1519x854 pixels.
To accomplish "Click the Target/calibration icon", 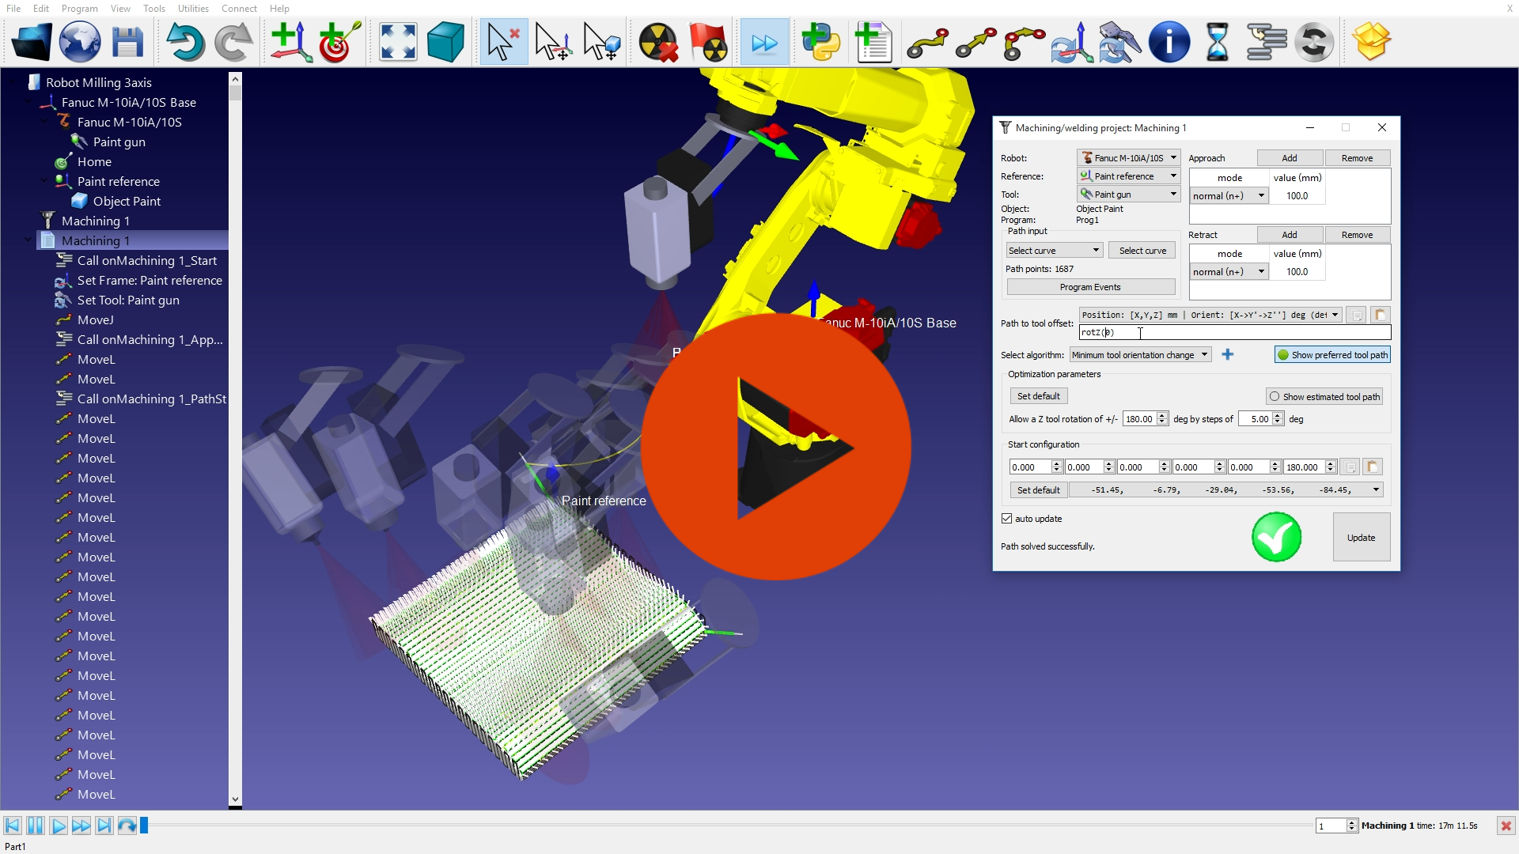I will click(x=336, y=40).
